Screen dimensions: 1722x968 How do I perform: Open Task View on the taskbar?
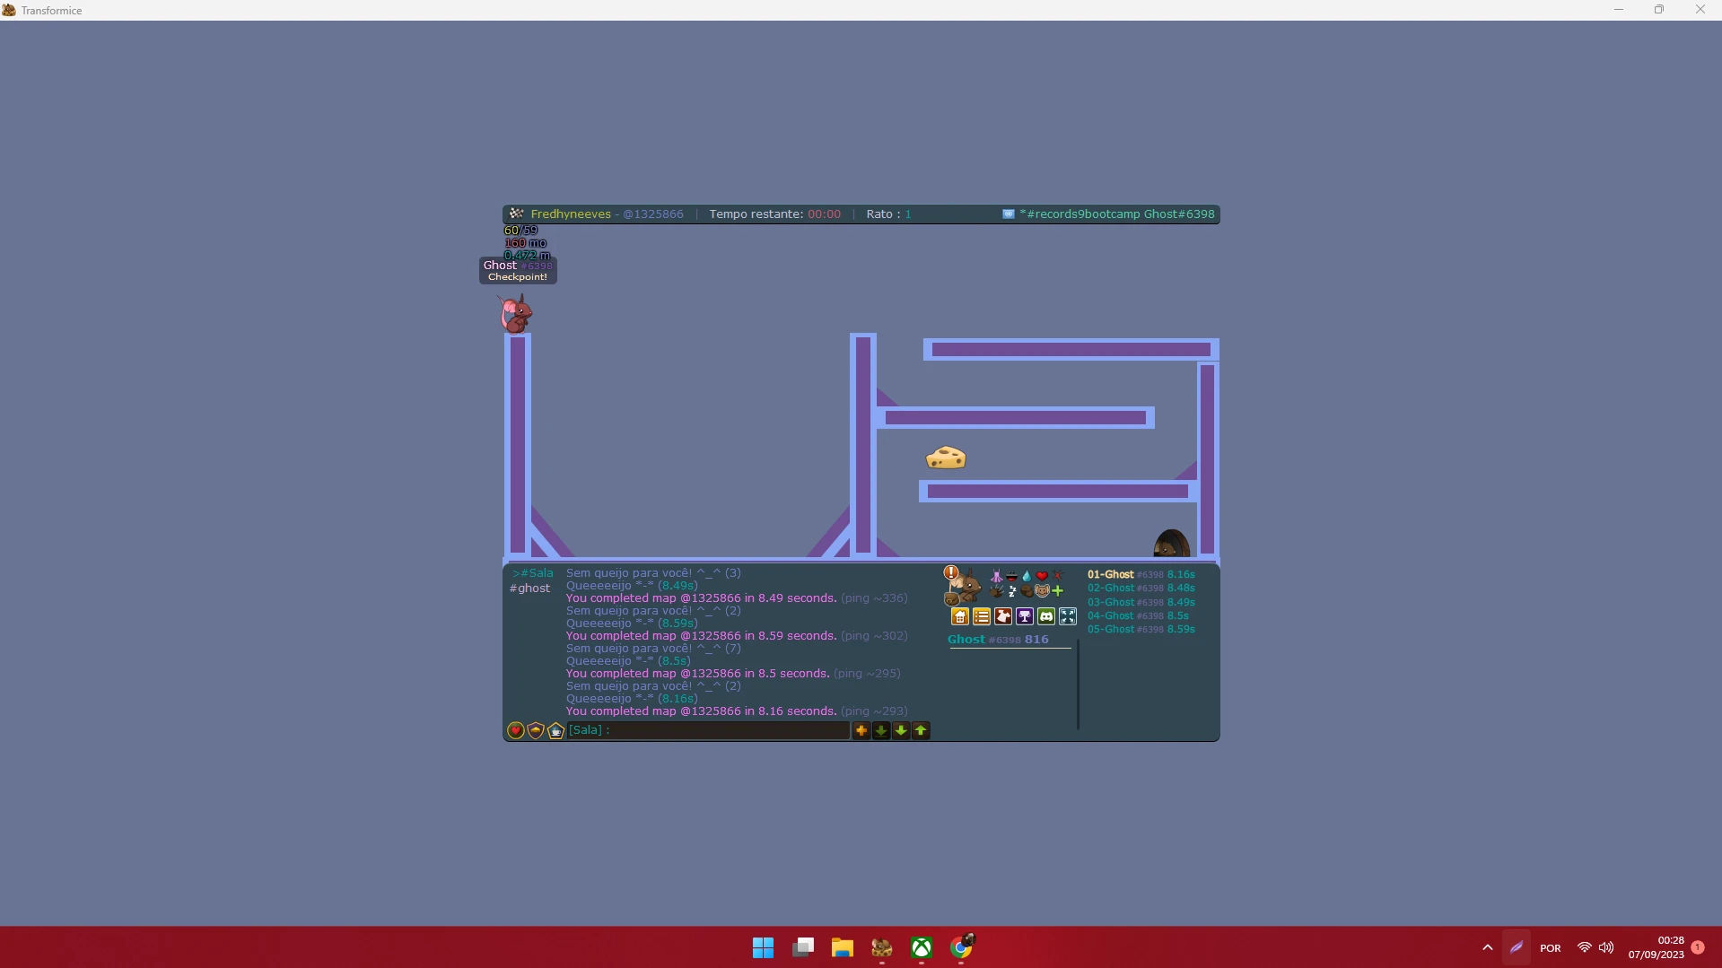(802, 947)
